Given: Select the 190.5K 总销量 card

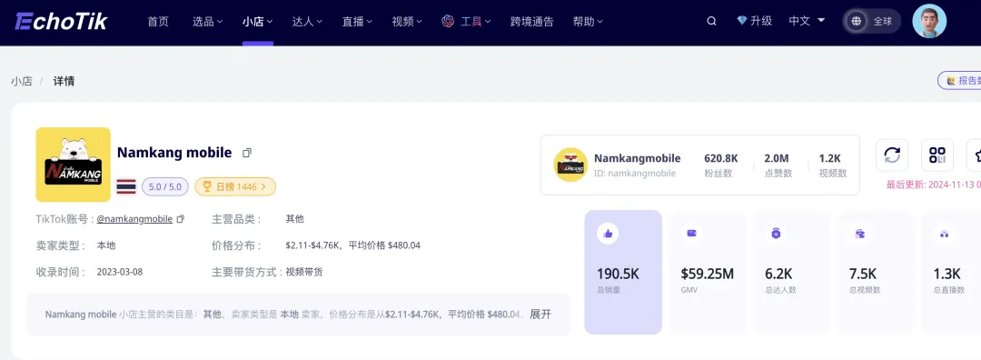Looking at the screenshot, I should 623,273.
